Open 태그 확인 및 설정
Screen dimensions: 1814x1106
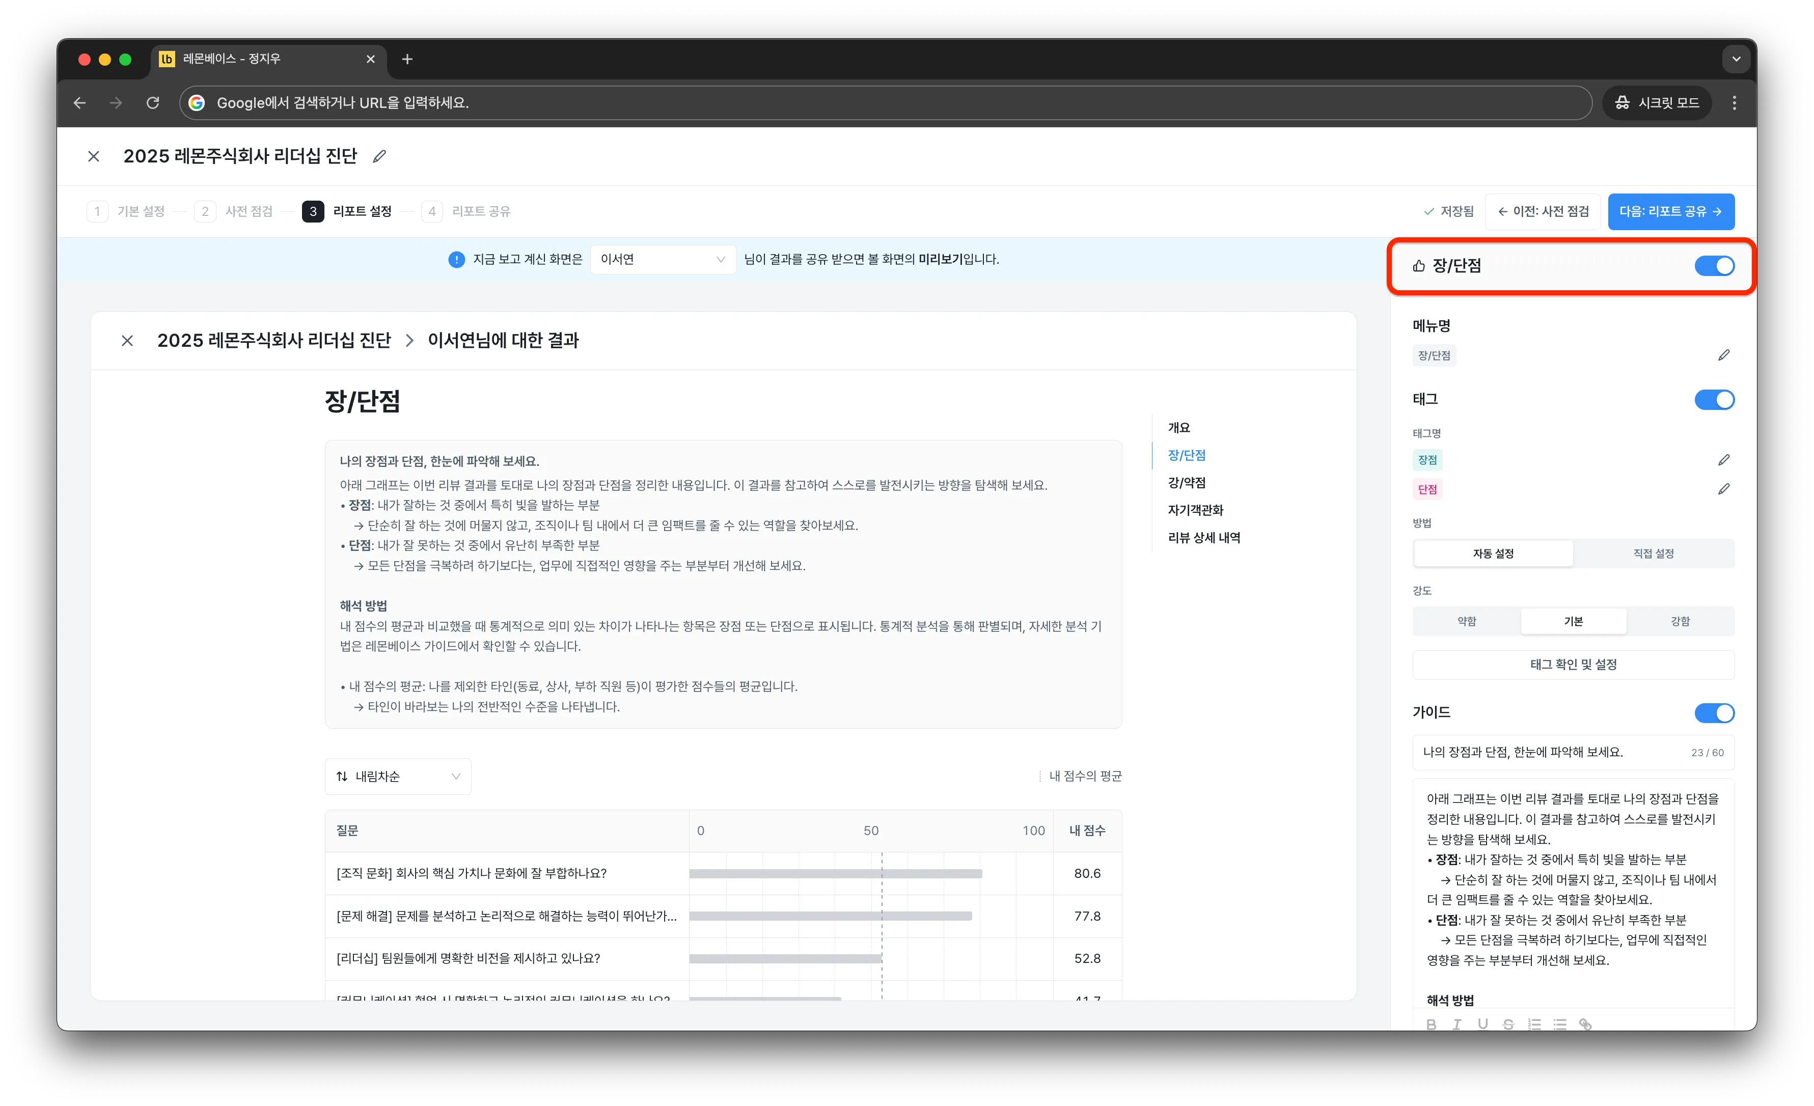(1573, 664)
